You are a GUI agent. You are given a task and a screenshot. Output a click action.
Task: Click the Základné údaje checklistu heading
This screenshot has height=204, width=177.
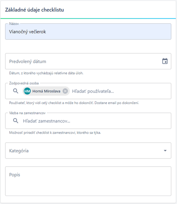pyautogui.click(x=35, y=10)
